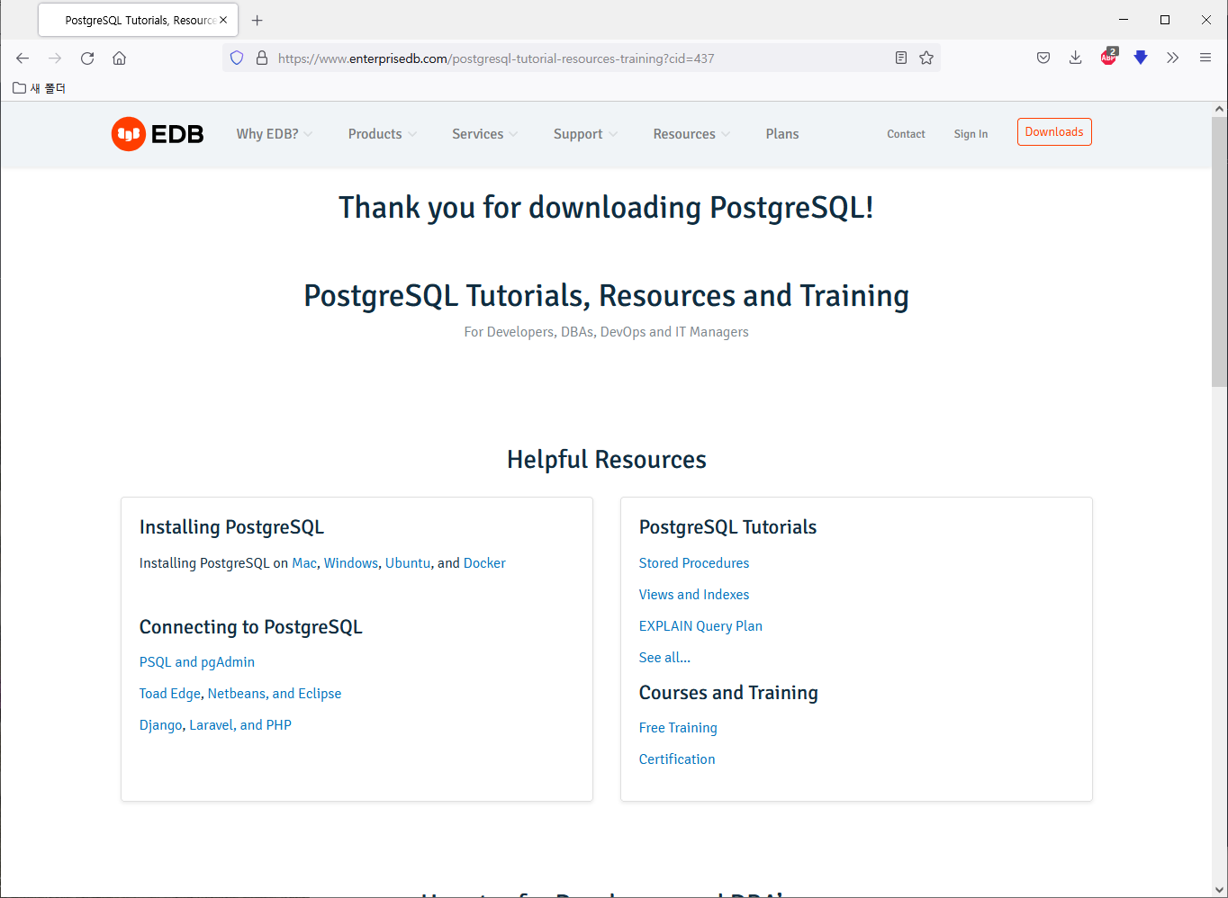Open the Mac installation guide

304,563
